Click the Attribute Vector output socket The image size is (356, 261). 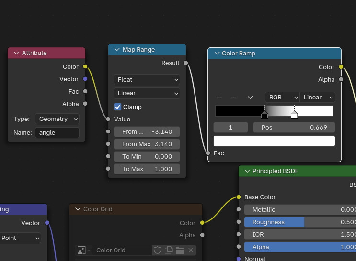click(85, 79)
